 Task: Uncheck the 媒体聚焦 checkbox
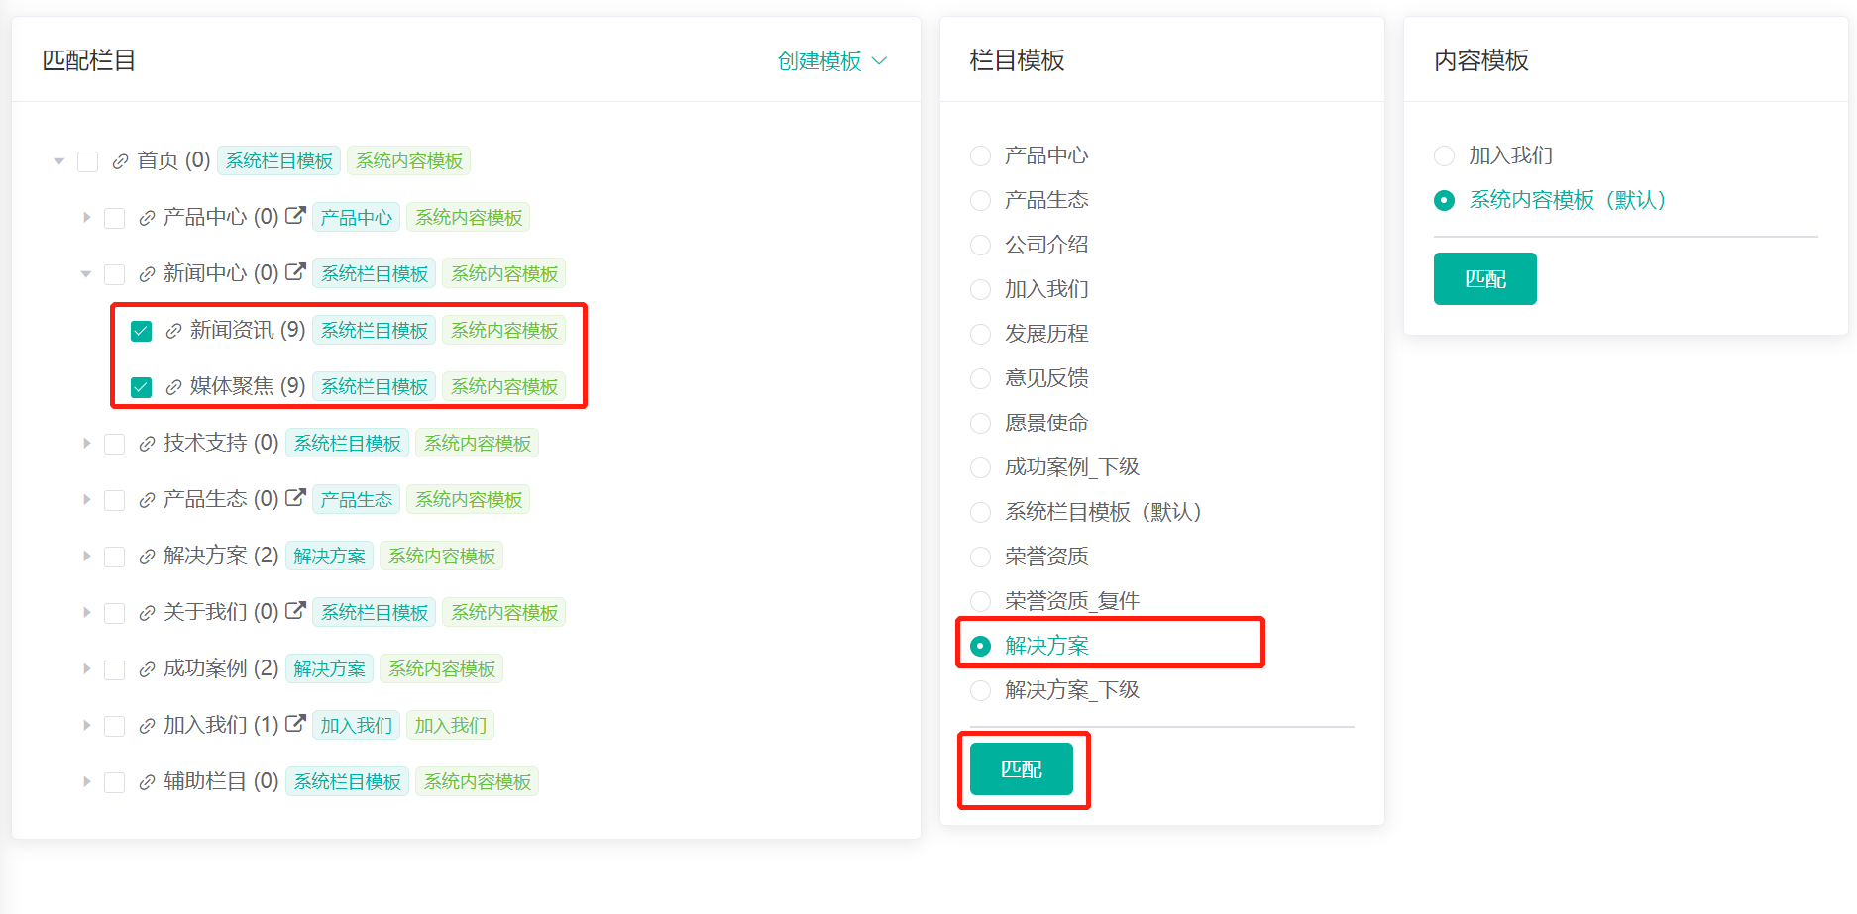[x=142, y=387]
